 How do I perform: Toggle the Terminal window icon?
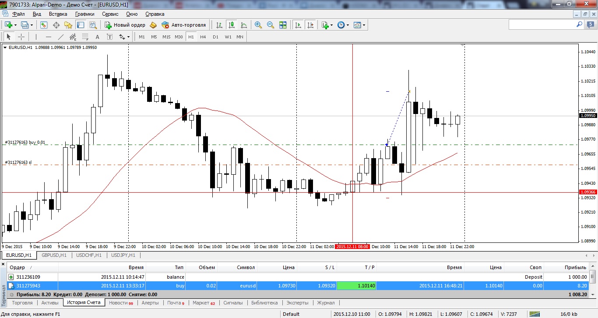point(80,25)
